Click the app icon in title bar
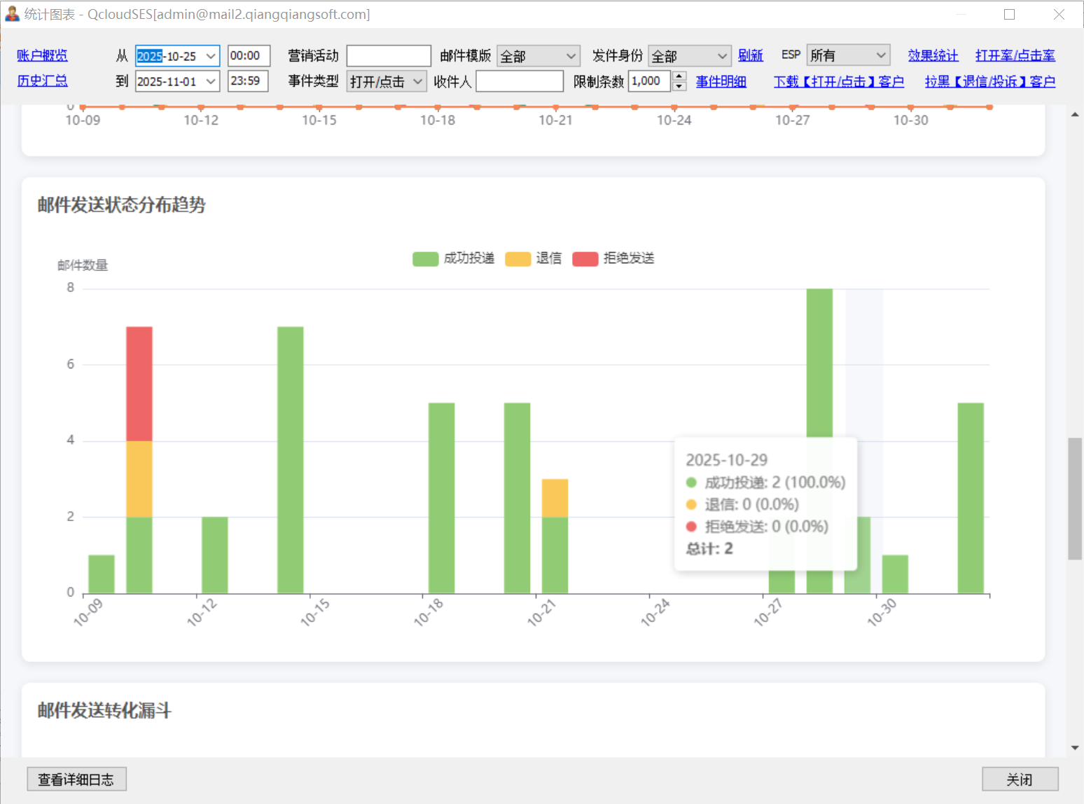 (x=12, y=14)
